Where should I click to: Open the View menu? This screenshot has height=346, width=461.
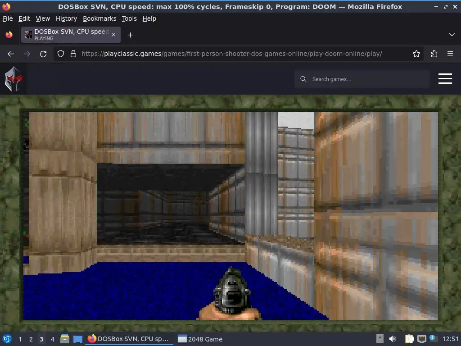(43, 18)
